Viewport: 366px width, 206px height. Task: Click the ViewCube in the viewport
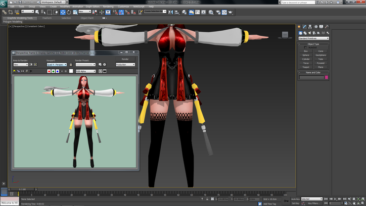(284, 35)
